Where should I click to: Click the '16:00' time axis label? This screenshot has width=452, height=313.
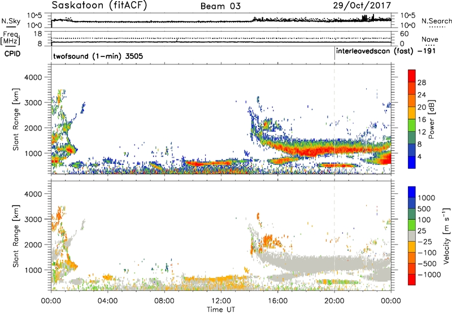tap(277, 301)
